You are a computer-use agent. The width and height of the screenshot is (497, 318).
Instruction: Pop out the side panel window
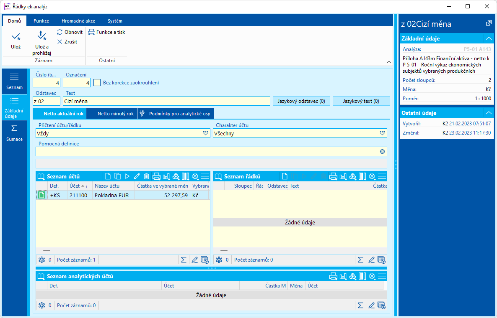(x=489, y=23)
